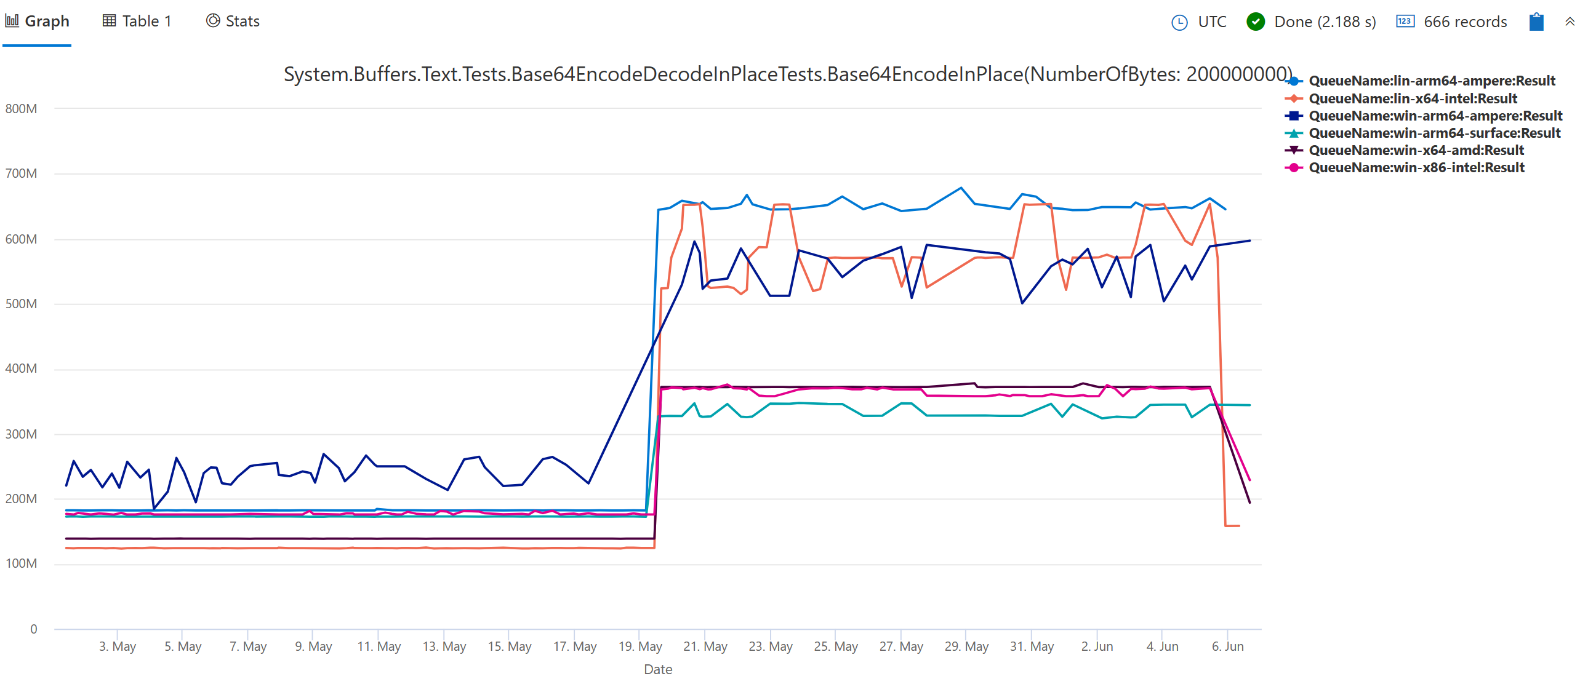This screenshot has height=692, width=1580.
Task: Select the Stats target icon
Action: (x=212, y=20)
